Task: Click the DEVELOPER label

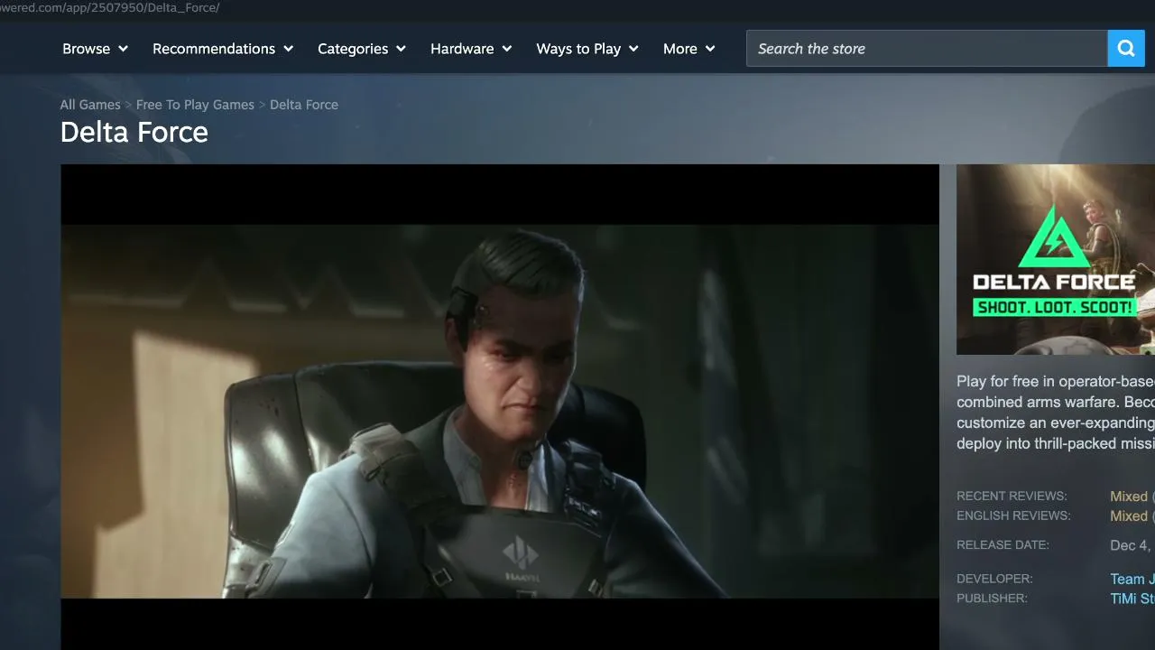Action: pyautogui.click(x=994, y=579)
